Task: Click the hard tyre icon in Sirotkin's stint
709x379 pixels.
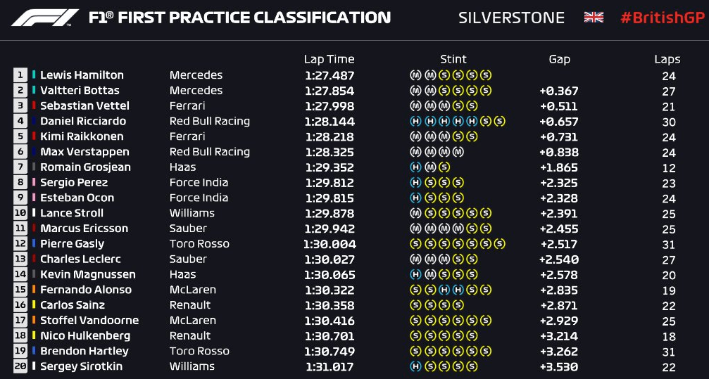Action: click(x=415, y=366)
